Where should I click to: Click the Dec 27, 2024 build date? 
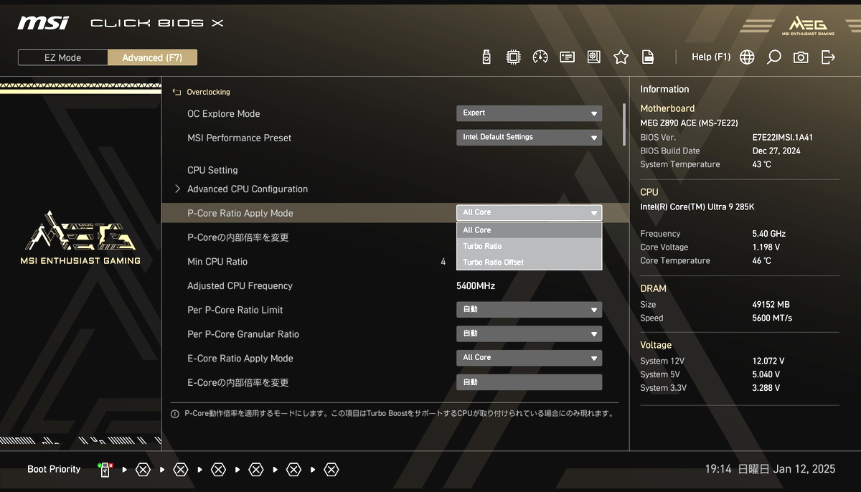click(x=778, y=151)
